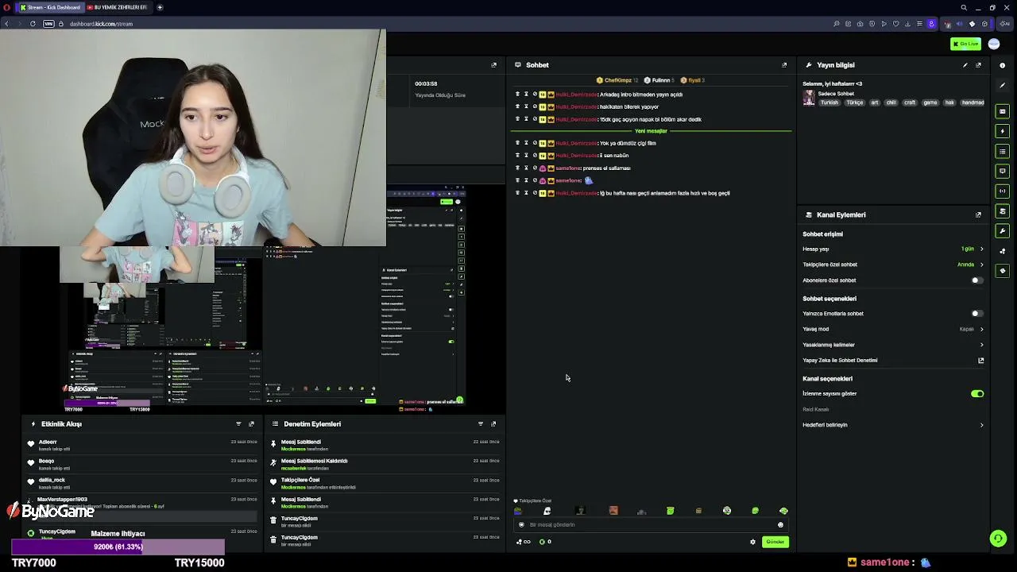Toggle Abonelere özel sohbet switch
Image resolution: width=1017 pixels, height=572 pixels.
976,280
